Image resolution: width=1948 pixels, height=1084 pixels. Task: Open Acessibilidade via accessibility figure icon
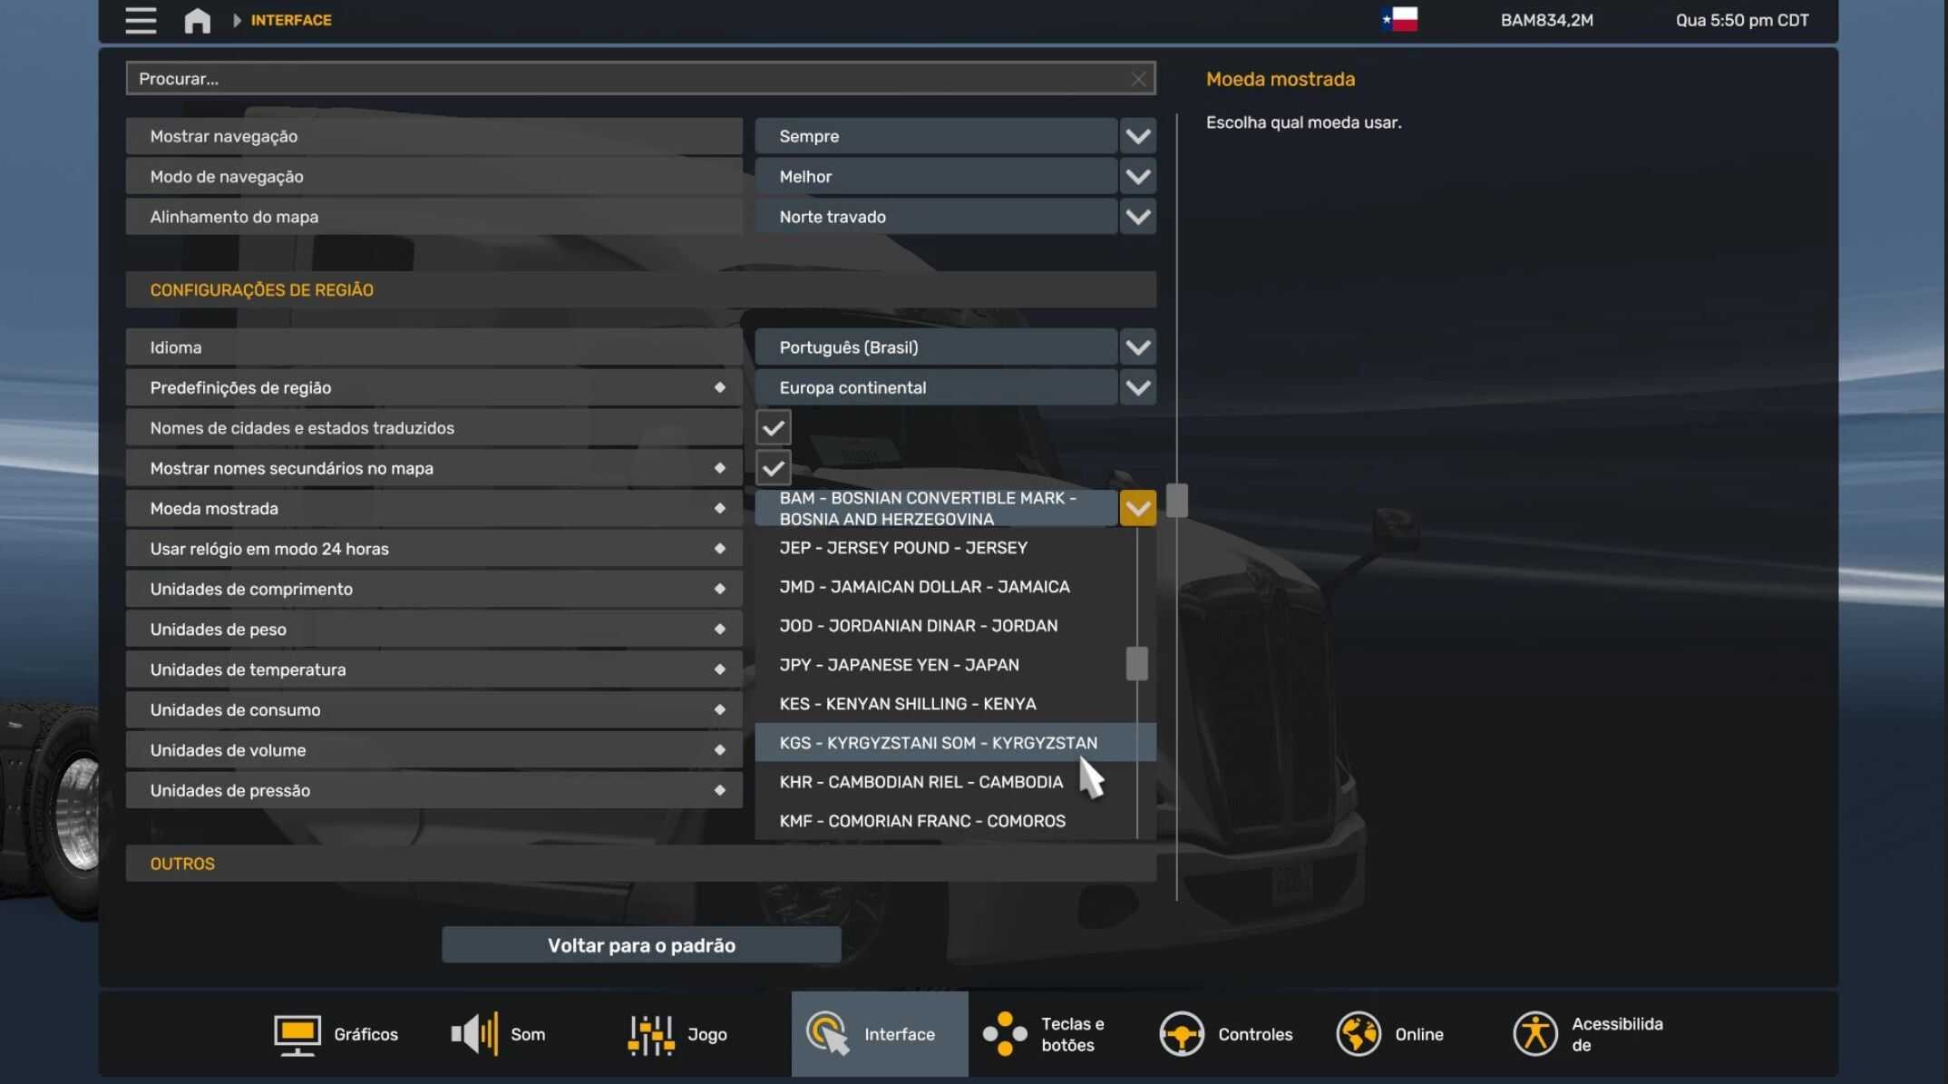click(x=1534, y=1034)
